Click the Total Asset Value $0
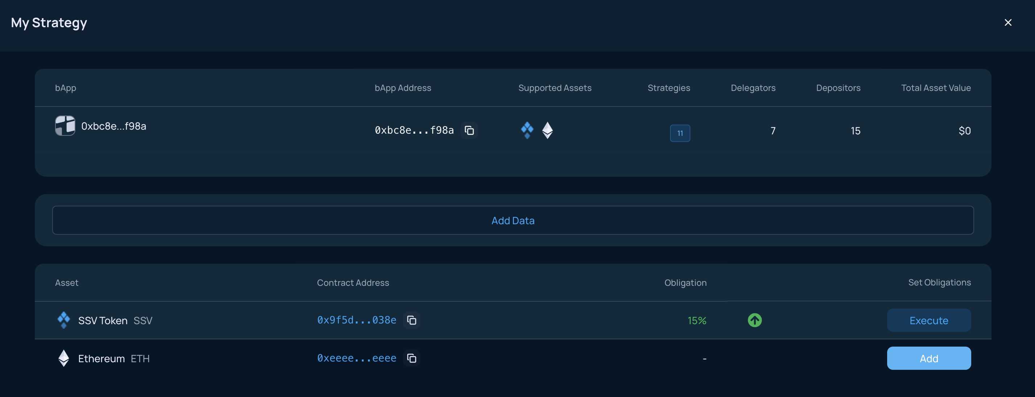The image size is (1035, 397). point(964,131)
